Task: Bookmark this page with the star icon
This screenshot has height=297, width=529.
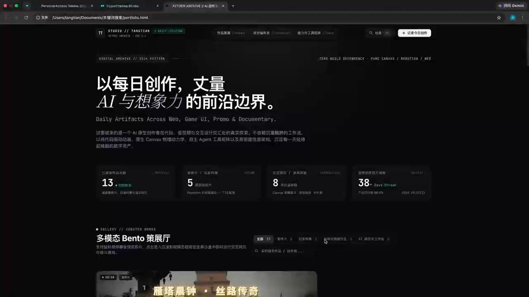Action: pos(499,18)
